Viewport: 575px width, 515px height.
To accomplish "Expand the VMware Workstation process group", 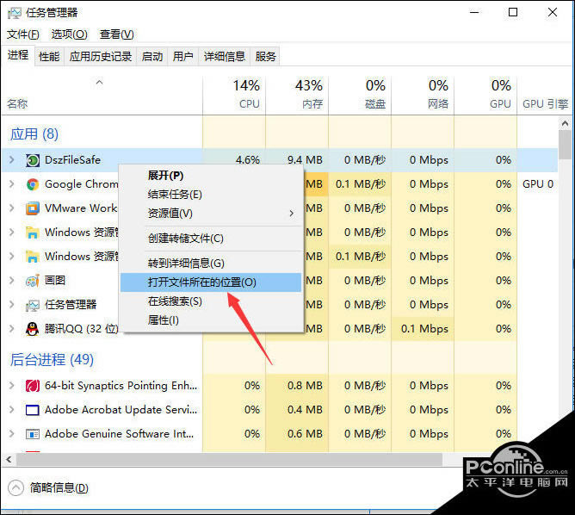I will (x=12, y=208).
